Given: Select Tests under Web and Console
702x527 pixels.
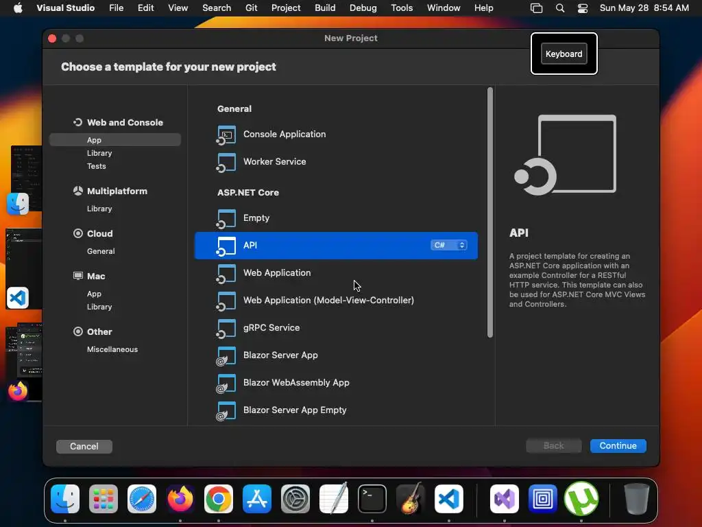Looking at the screenshot, I should (96, 166).
